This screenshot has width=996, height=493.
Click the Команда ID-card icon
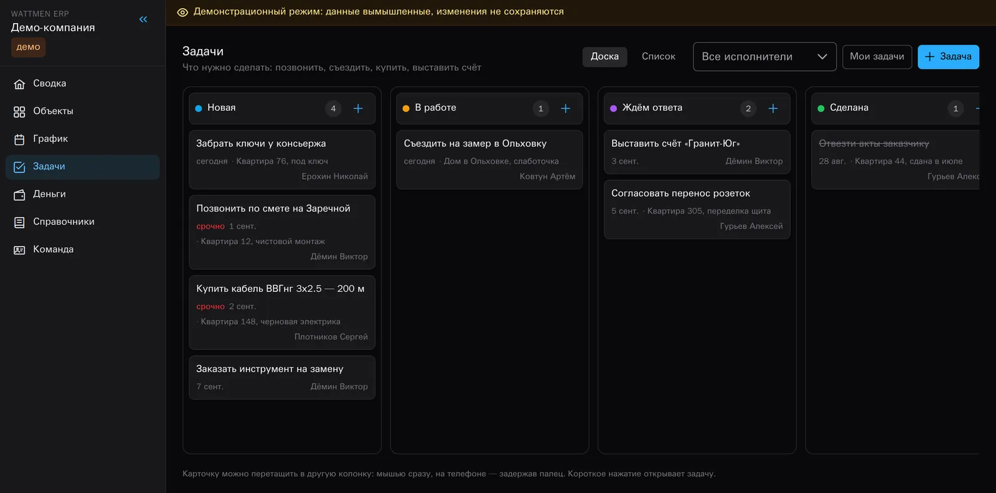[19, 250]
